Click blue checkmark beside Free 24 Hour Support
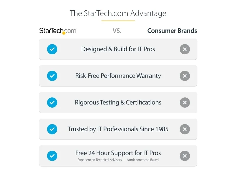This screenshot has width=236, height=177. click(52, 156)
